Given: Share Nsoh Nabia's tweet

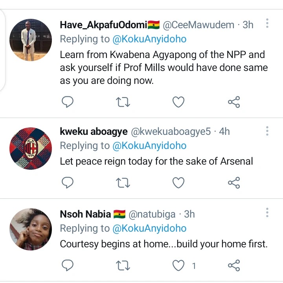Looking at the screenshot, I should click(x=234, y=266).
